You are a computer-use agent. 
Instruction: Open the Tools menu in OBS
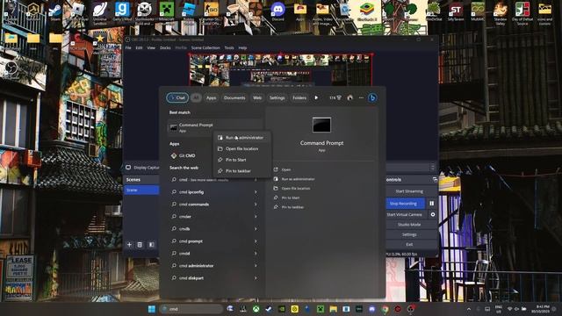coord(229,47)
